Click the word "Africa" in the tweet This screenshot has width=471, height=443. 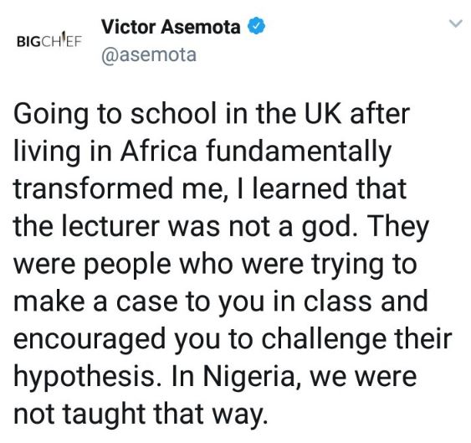click(159, 151)
